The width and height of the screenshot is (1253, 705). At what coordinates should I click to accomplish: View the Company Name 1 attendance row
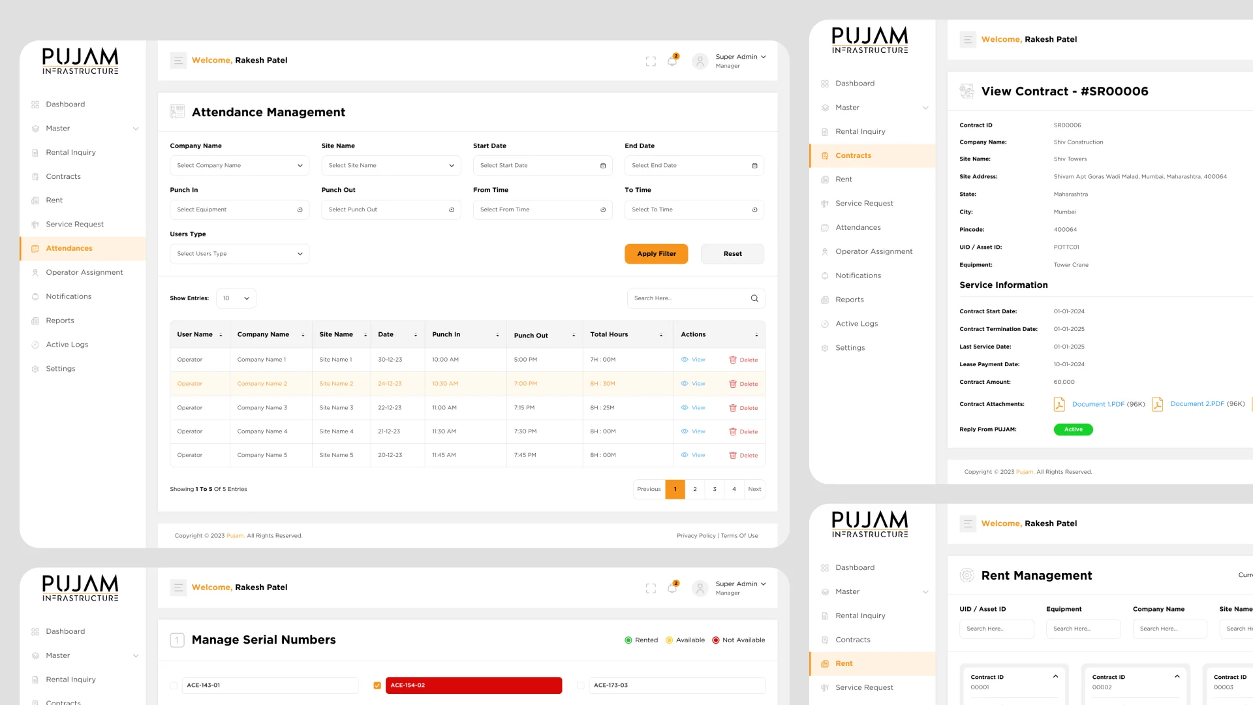coord(693,360)
